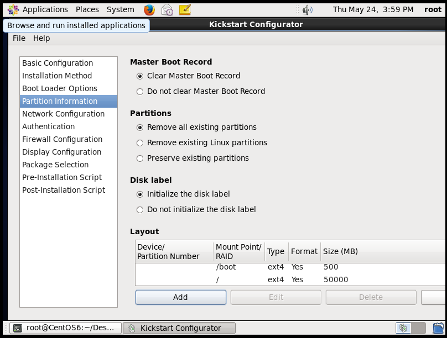Open the File menu
Viewport: 447px width, 338px height.
coord(19,38)
